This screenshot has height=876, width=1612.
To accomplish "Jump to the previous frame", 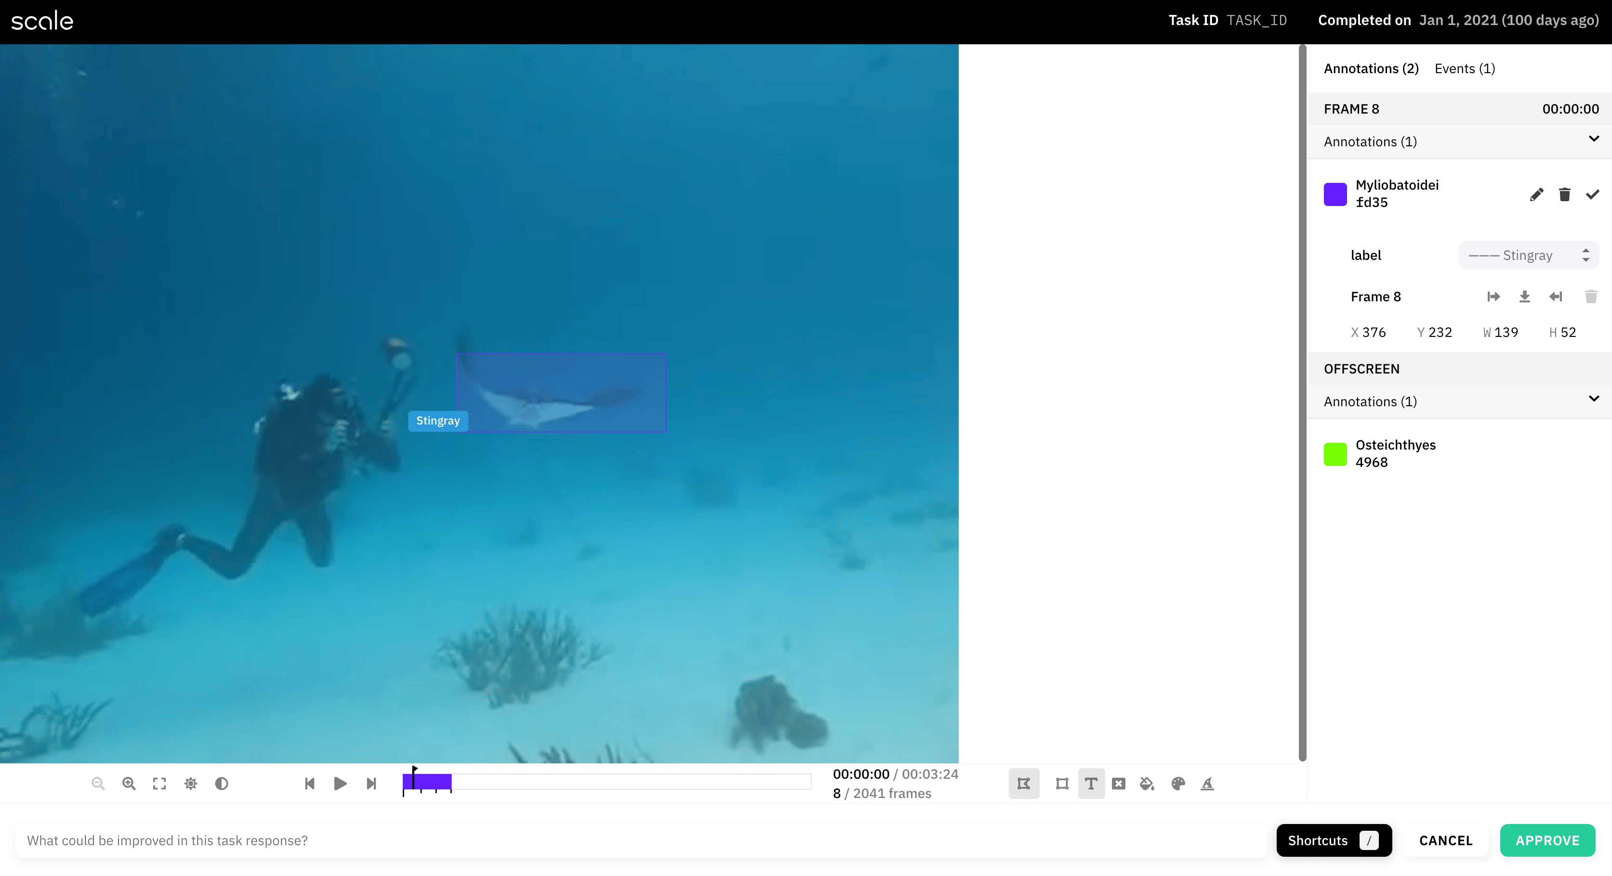I will [x=309, y=784].
